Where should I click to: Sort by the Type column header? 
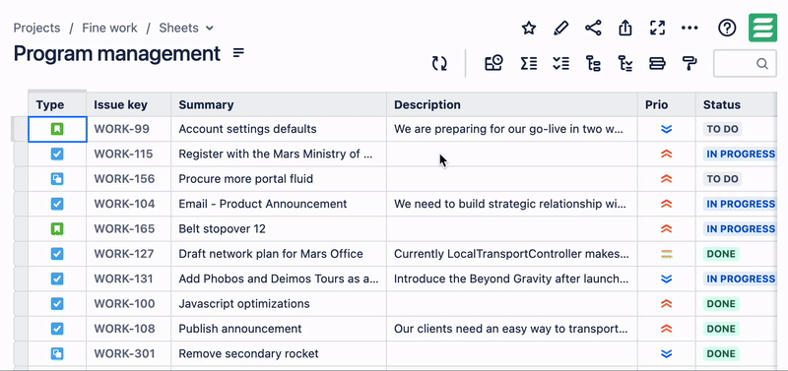[x=57, y=105]
